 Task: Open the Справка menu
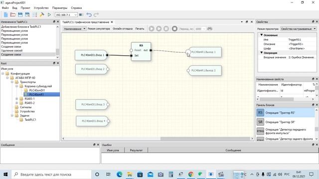tap(76, 8)
